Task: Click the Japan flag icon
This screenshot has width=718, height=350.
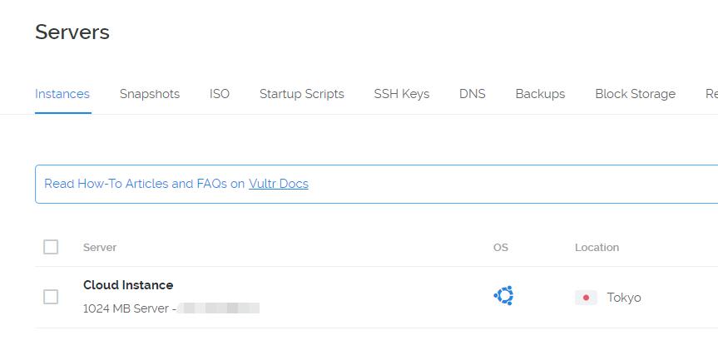Action: pos(587,298)
